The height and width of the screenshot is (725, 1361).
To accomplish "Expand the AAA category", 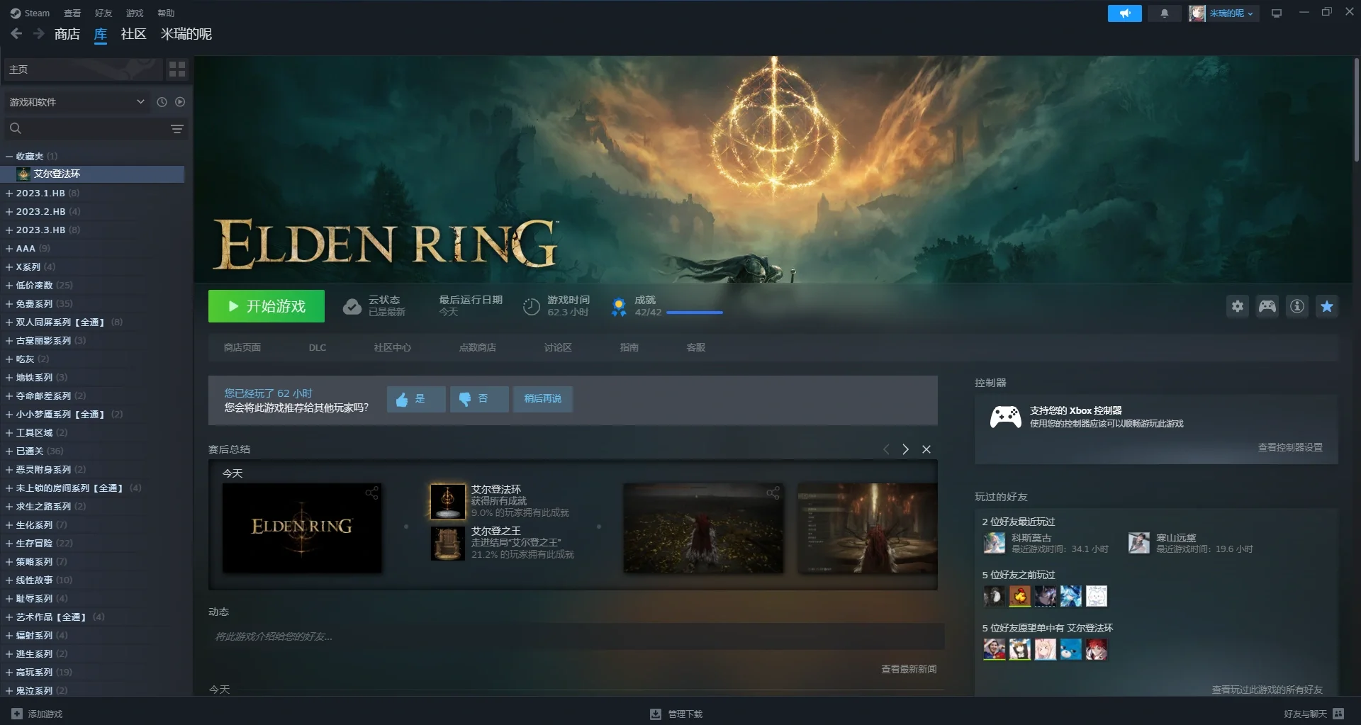I will [x=9, y=248].
